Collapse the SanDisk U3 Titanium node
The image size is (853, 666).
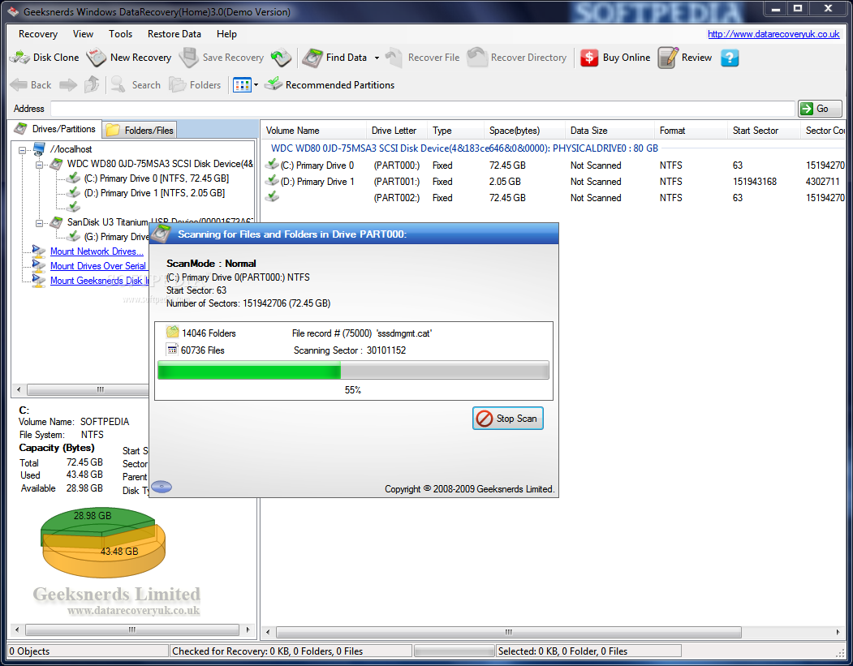click(39, 223)
